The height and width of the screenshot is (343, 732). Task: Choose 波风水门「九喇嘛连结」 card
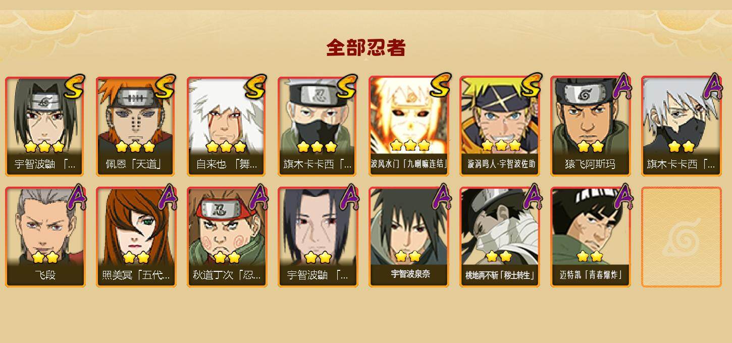click(408, 126)
